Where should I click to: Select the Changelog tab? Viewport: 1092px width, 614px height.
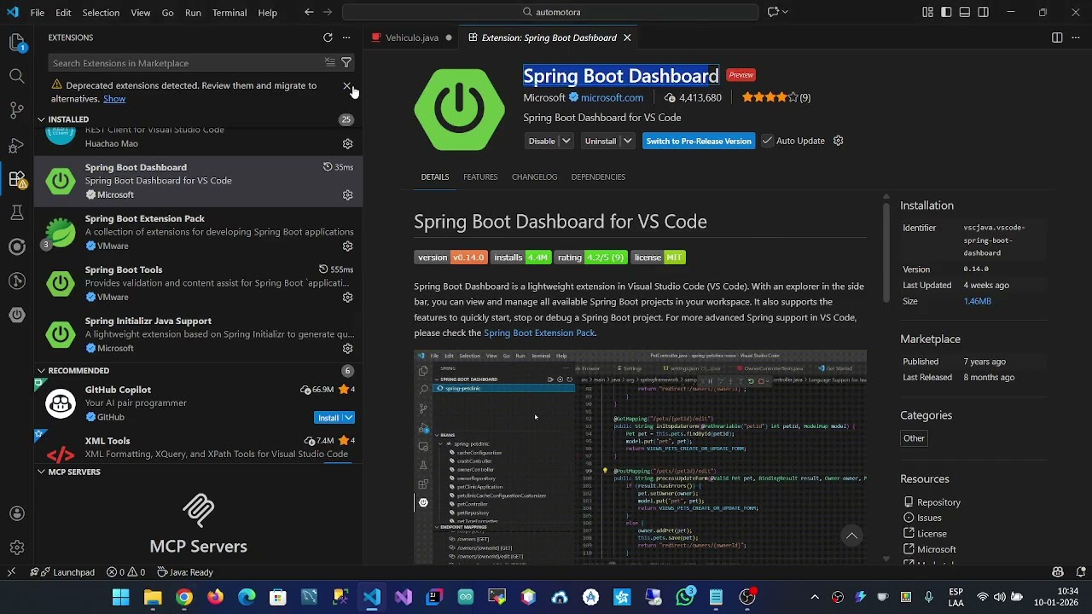[535, 177]
